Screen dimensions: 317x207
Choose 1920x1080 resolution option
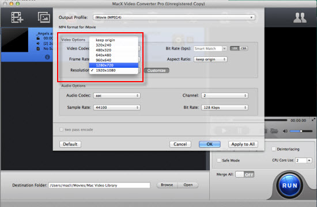click(x=114, y=70)
